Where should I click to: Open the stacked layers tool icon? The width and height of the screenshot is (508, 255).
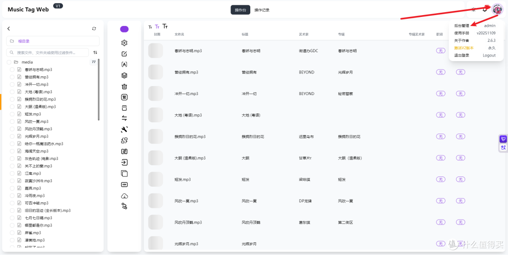(124, 75)
